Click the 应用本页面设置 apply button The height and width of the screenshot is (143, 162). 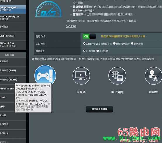coord(99,109)
